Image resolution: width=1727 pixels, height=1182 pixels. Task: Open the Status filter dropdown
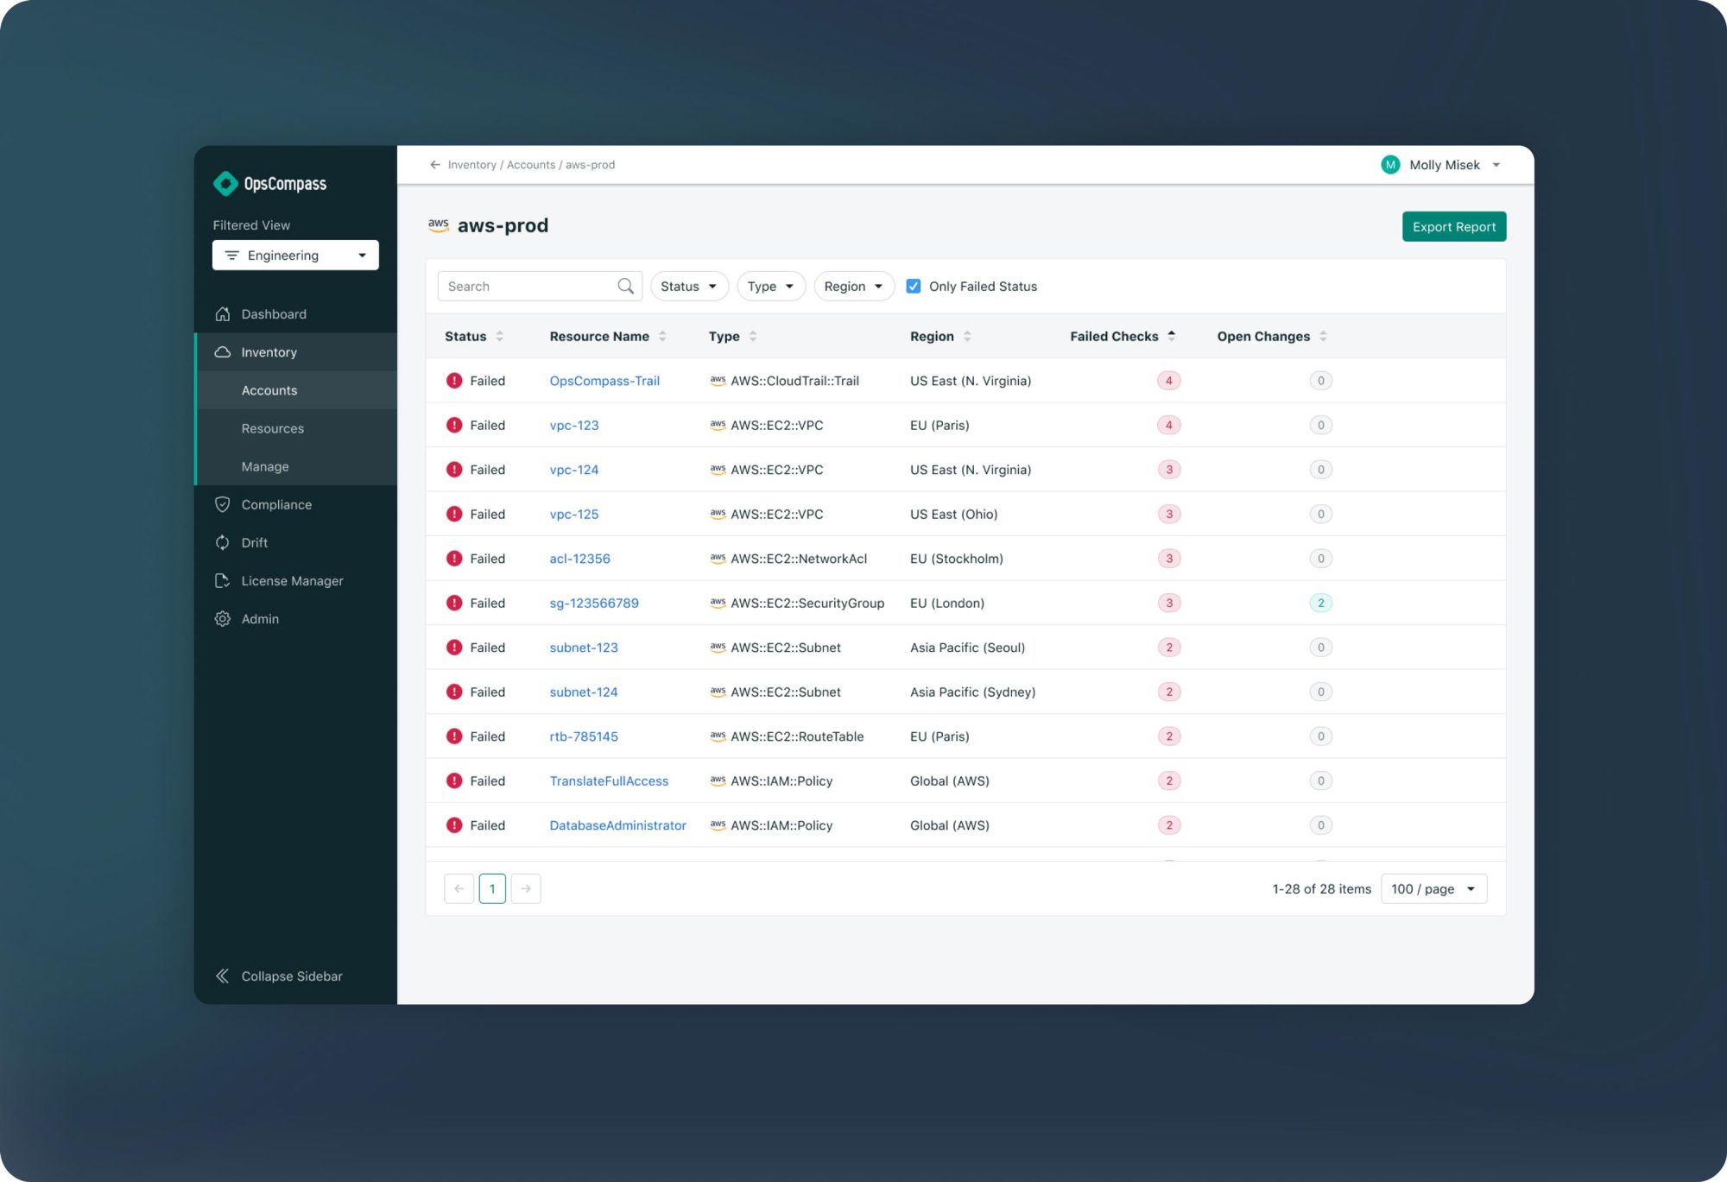(x=689, y=286)
